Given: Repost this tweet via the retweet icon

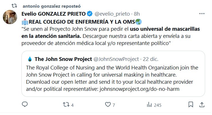Looking at the screenshot, I should pyautogui.click(x=66, y=104).
